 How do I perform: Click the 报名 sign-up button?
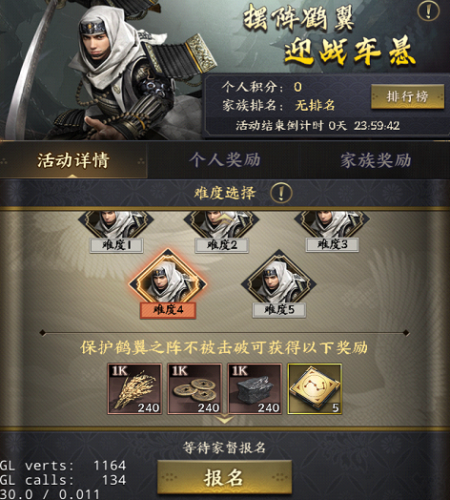224,477
